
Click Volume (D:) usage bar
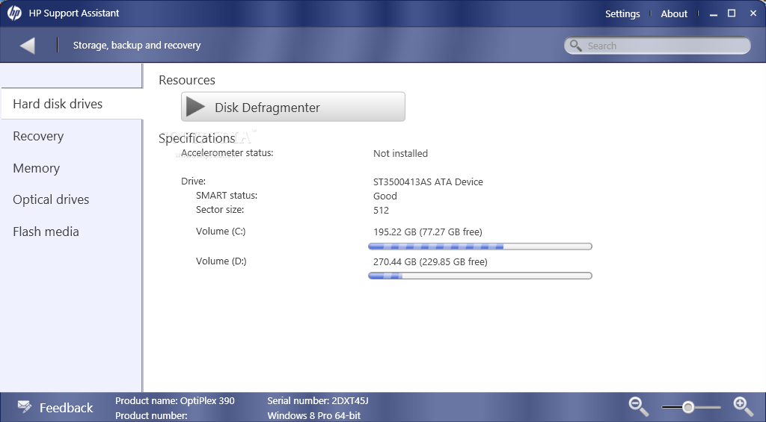480,276
